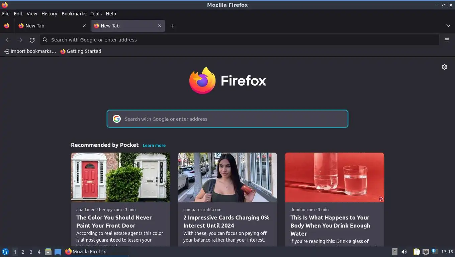
Task: Open article The Color You Should Never Paint
Action: [114, 222]
